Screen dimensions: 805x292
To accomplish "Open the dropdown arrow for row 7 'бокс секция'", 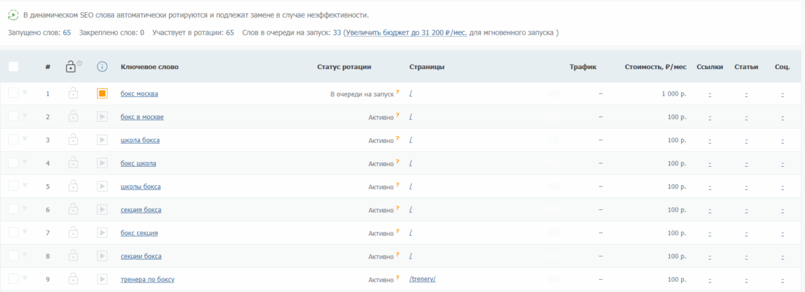I will tap(25, 232).
